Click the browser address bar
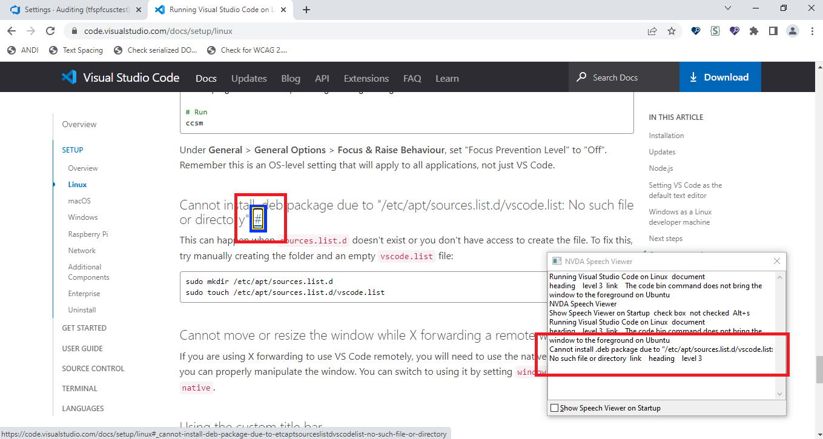 tap(242, 31)
